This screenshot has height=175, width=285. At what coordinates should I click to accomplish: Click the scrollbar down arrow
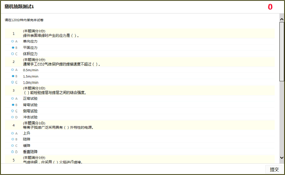tap(282, 158)
